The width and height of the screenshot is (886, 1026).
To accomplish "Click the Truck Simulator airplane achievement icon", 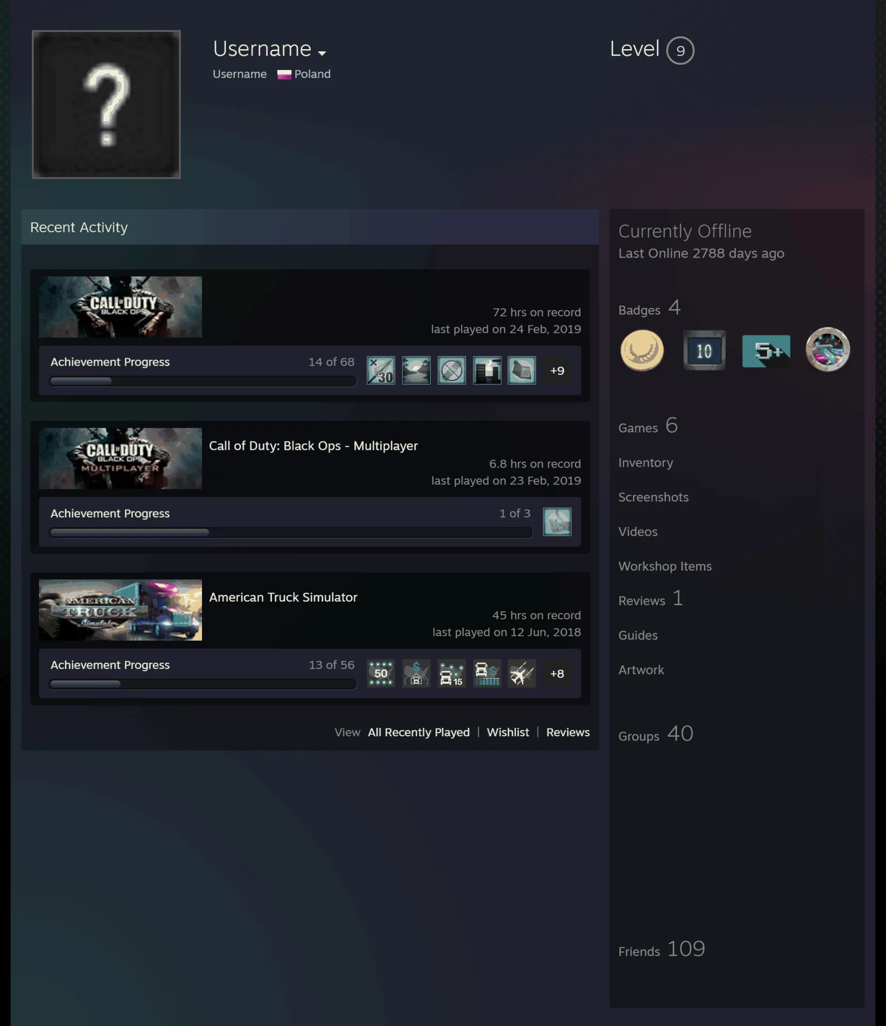I will click(522, 673).
